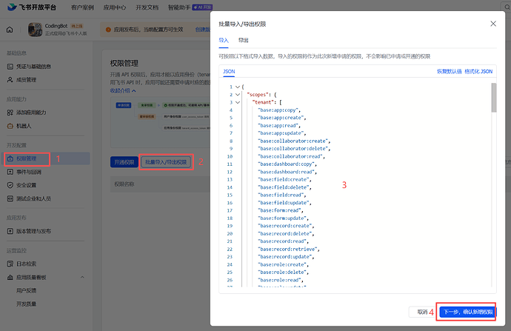Collapse the "scopes" fold arrow on line 2
The height and width of the screenshot is (331, 511).
click(238, 95)
